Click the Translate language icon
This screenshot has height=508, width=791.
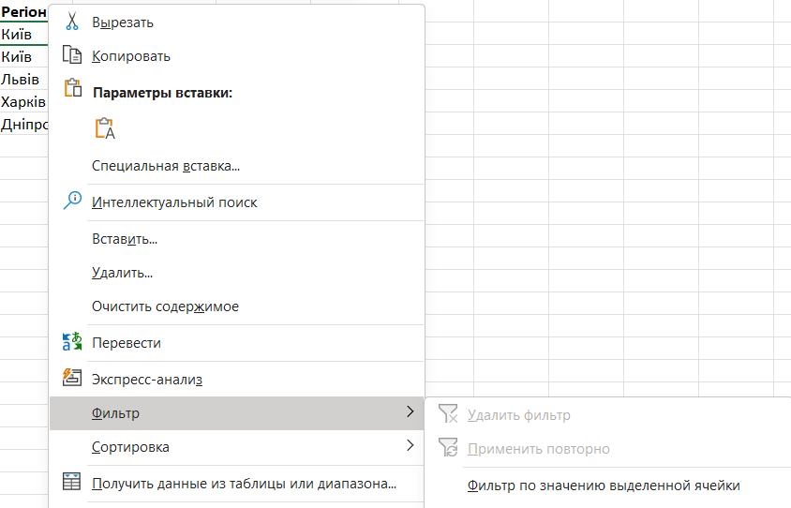72,341
